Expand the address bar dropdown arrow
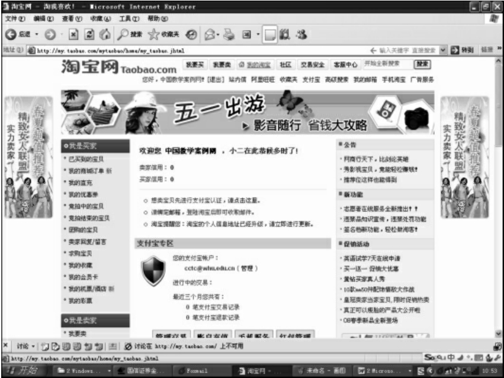The image size is (504, 378). pyautogui.click(x=443, y=50)
